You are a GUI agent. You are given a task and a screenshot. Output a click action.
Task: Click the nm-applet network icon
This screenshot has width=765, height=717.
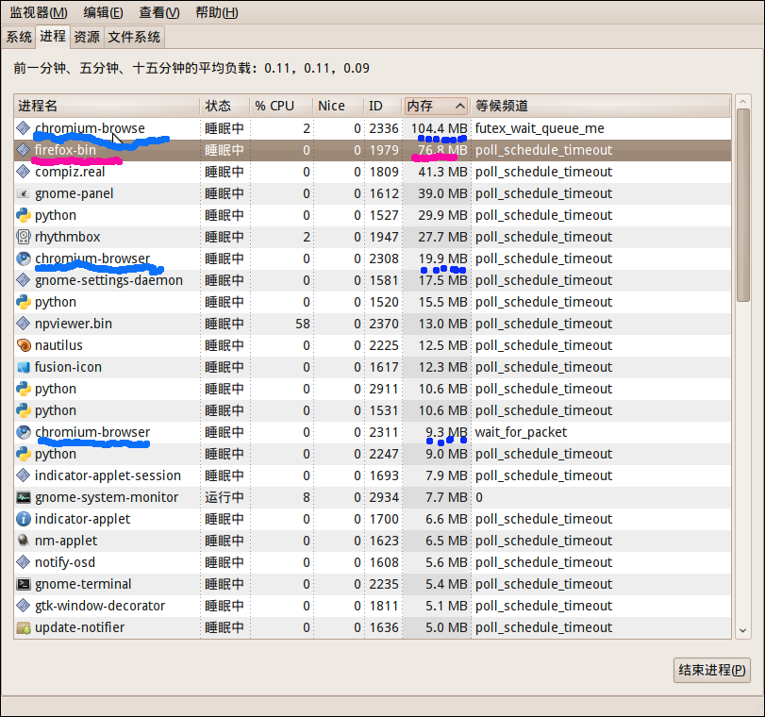tap(23, 541)
